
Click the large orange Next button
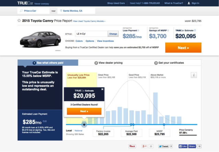183,48
